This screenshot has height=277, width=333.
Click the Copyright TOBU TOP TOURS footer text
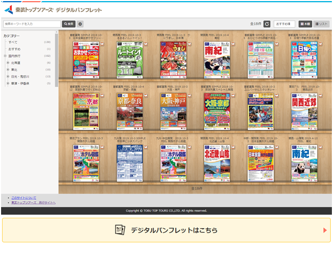pos(166,211)
